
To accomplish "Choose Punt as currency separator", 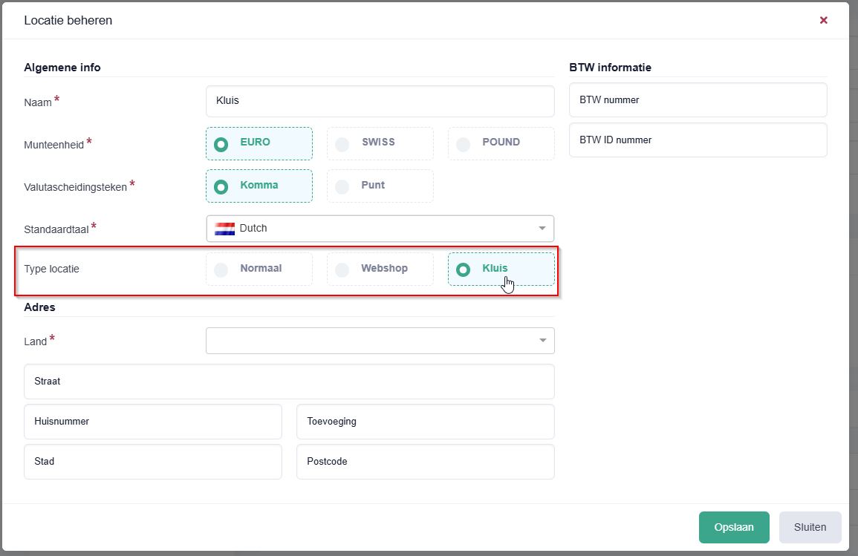I will click(x=380, y=186).
